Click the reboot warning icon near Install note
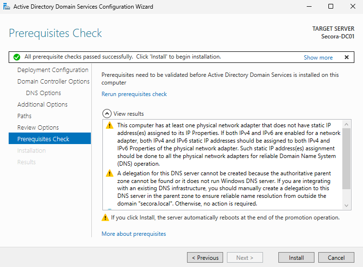This screenshot has height=267, width=363. point(105,218)
